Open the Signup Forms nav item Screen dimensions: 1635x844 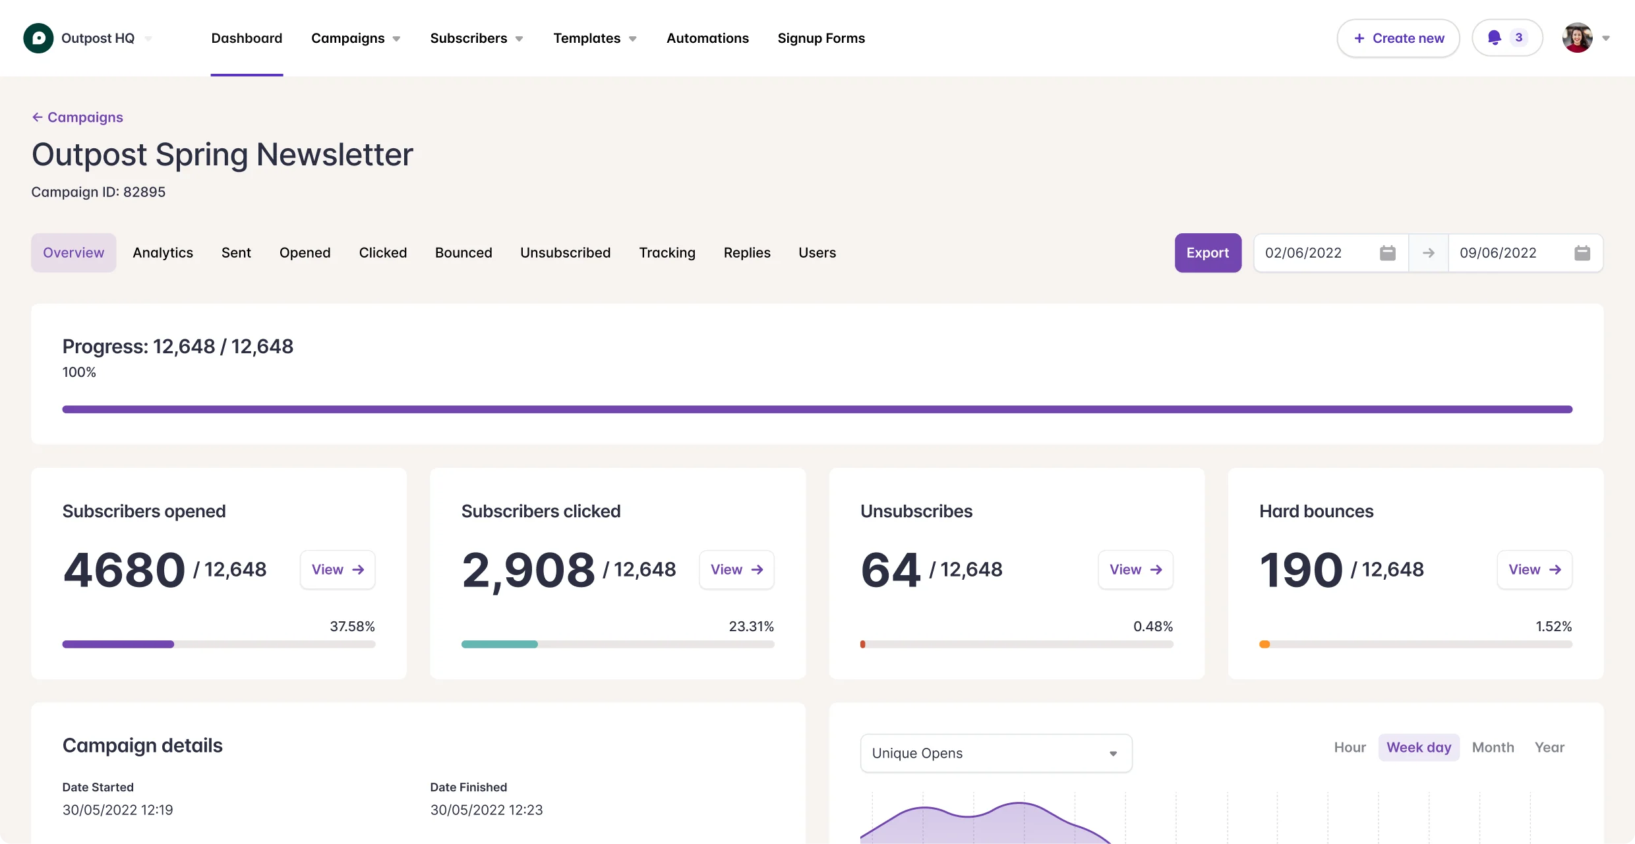click(x=821, y=38)
